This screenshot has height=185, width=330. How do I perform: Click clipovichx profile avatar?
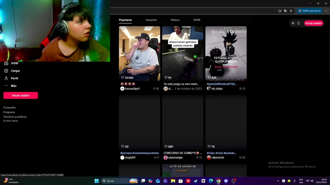(209, 158)
